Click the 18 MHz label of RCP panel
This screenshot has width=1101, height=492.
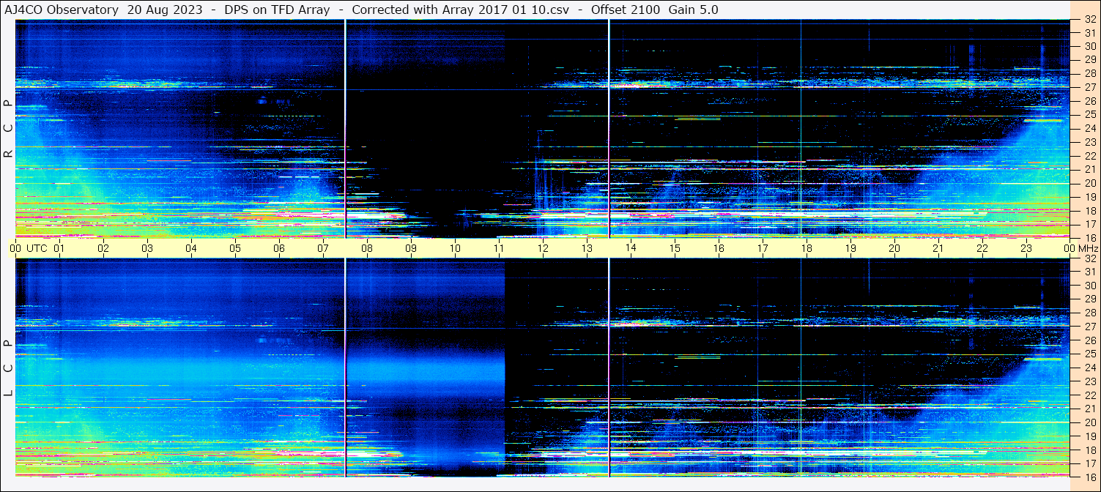[1089, 210]
